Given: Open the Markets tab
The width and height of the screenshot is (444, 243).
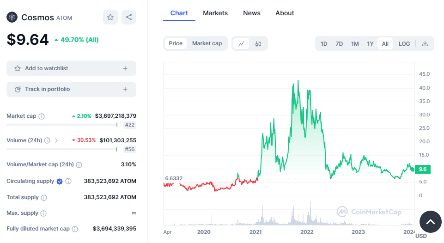Looking at the screenshot, I should [215, 13].
